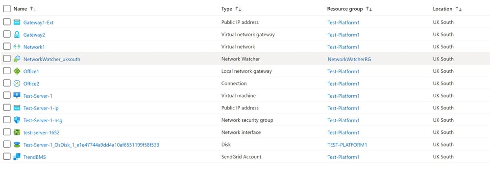Viewport: 490px width, 195px height.
Task: Open the Office2 resource link
Action: click(x=31, y=84)
